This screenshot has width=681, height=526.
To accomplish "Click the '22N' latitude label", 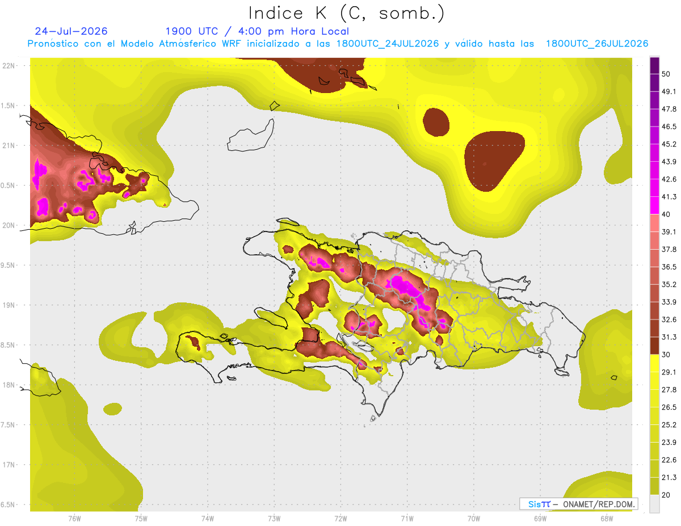I will (x=9, y=65).
